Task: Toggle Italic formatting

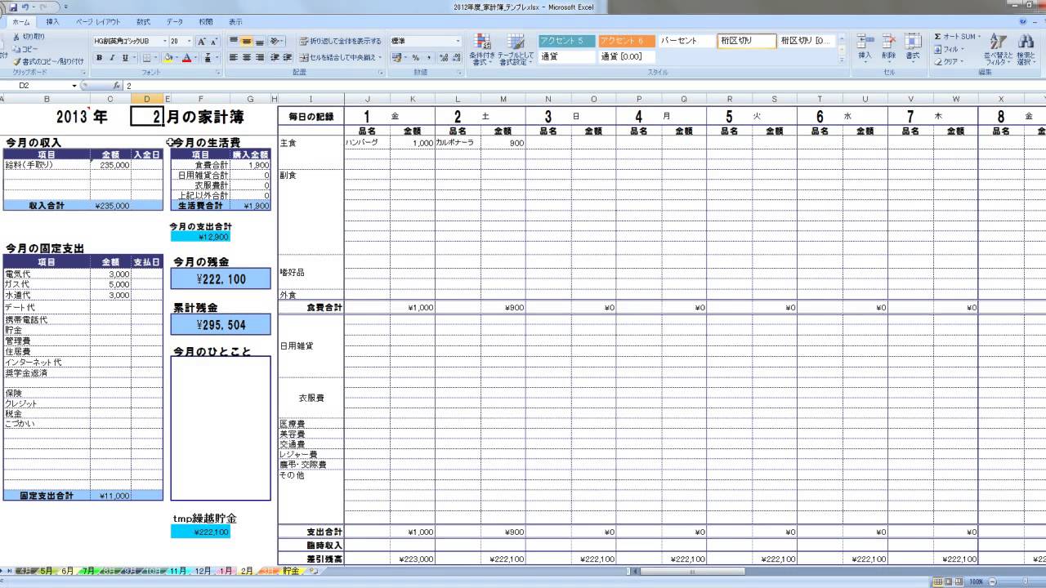Action: pos(112,58)
